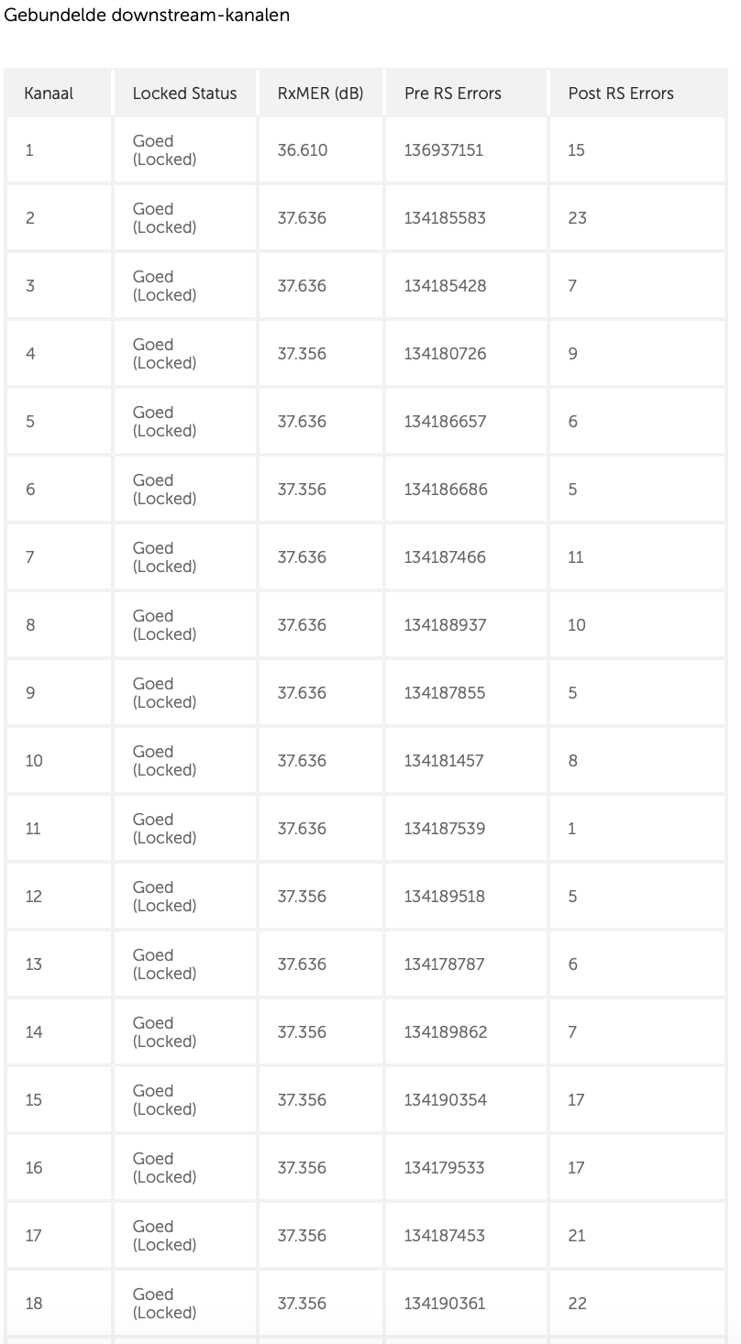Select Pre RS Errors value 134181457
Screen dimensions: 741x1344
pos(444,761)
